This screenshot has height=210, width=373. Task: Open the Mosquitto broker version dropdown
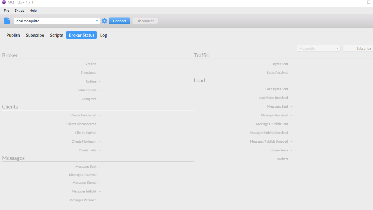(337, 48)
